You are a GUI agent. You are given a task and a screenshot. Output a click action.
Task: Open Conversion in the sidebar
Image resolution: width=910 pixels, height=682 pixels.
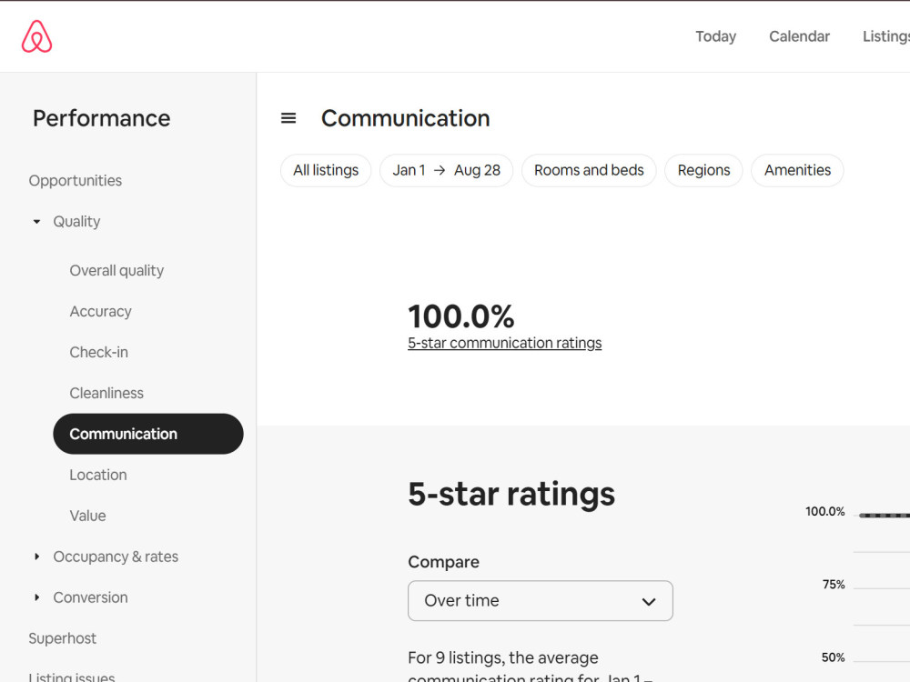coord(90,597)
